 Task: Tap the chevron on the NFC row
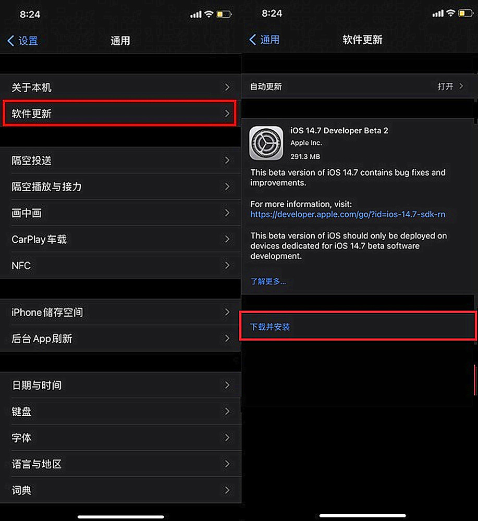[x=227, y=265]
